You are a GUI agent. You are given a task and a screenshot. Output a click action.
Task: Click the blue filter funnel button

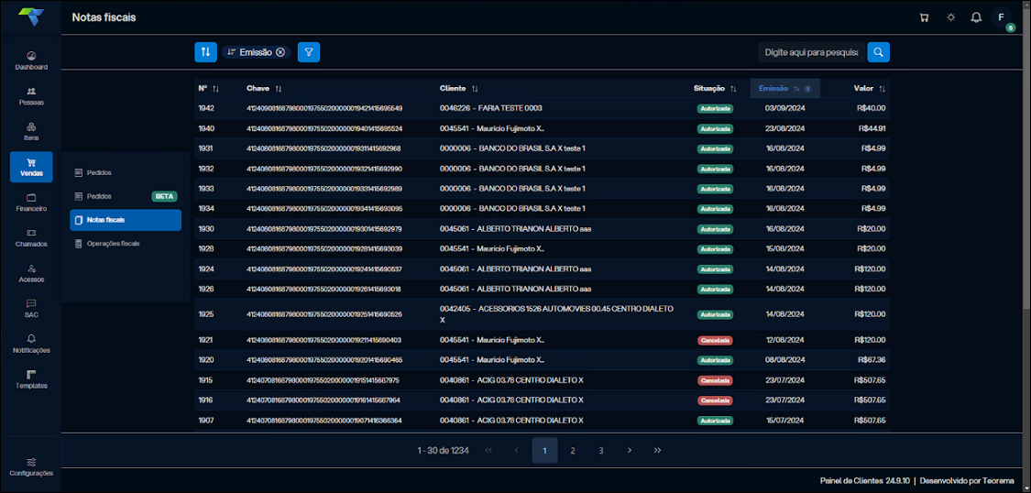[309, 52]
